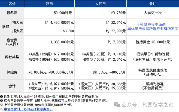Click the blue 上述学费是平均值 note
Image resolution: width=179 pixels, height=112 pixels.
[153, 27]
